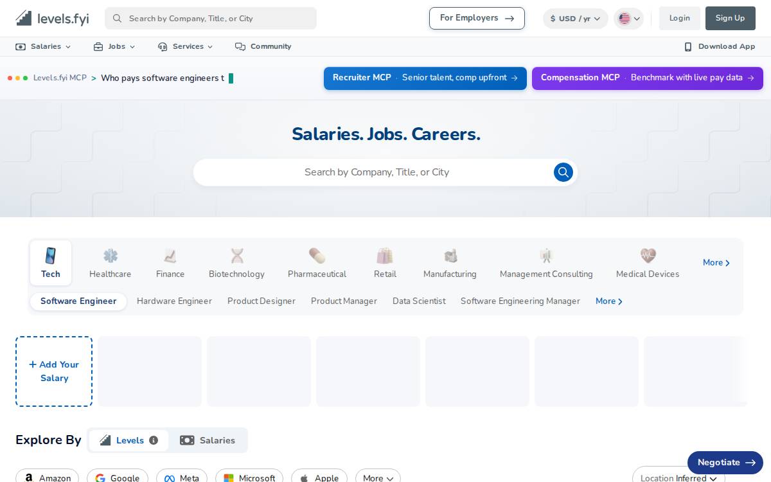Image resolution: width=771 pixels, height=482 pixels.
Task: Open the Community page
Action: pyautogui.click(x=263, y=46)
